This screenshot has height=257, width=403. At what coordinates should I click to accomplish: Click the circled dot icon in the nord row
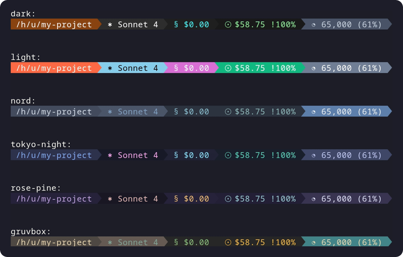point(228,112)
